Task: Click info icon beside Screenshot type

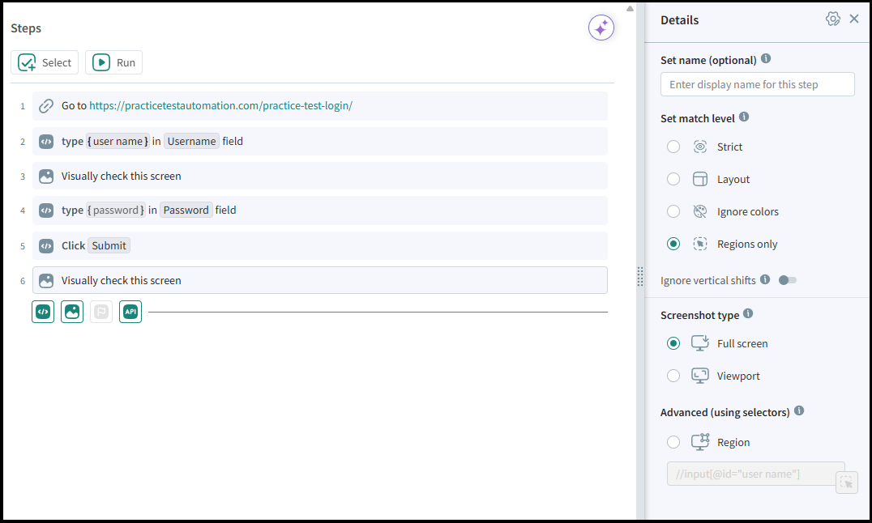Action: (748, 314)
